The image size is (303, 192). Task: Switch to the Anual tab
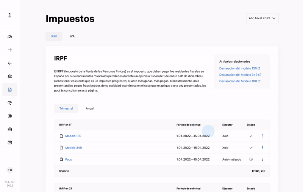[x=89, y=108]
